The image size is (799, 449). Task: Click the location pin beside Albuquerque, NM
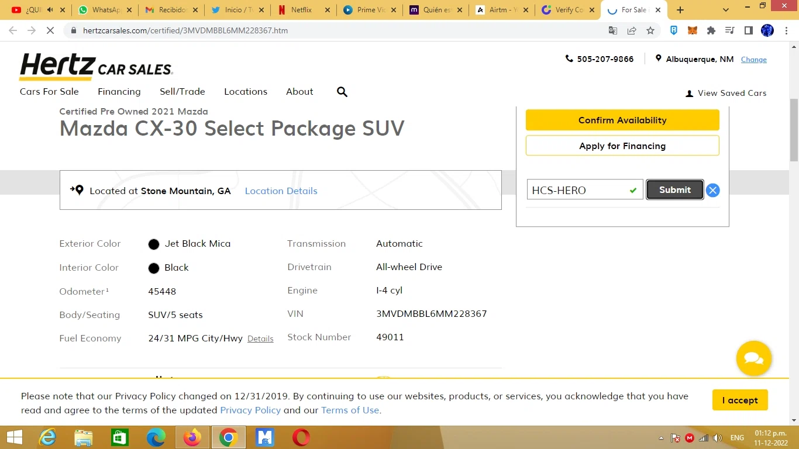[x=659, y=58]
